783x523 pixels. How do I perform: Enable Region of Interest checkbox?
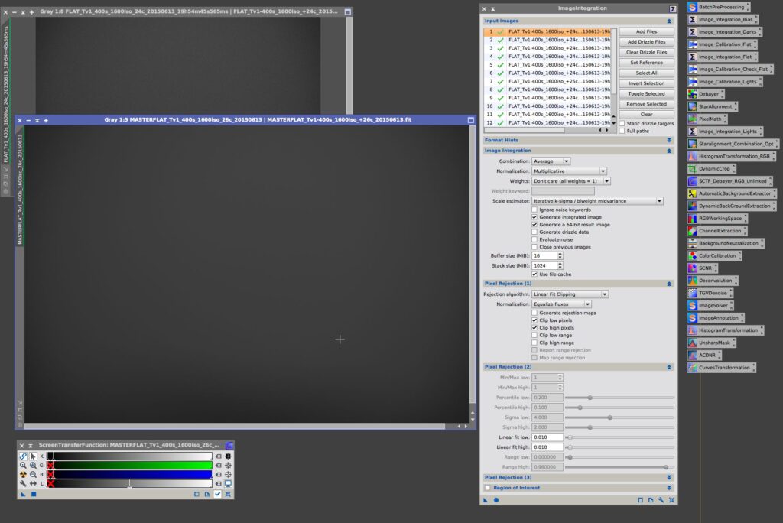[488, 488]
